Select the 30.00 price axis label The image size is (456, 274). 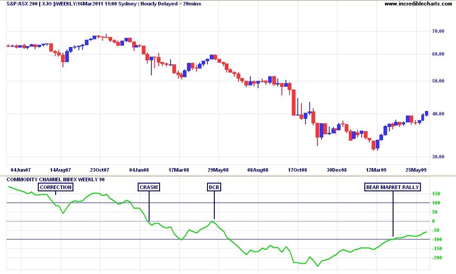click(x=438, y=157)
